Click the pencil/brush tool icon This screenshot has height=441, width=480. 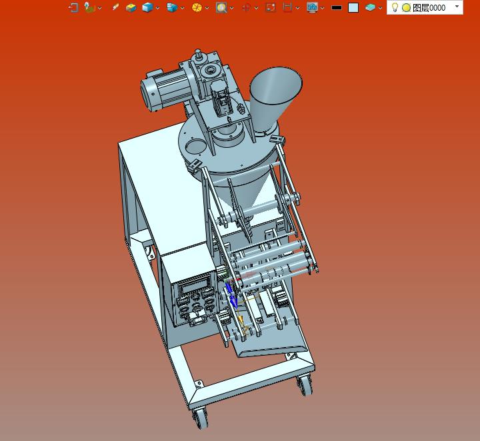[x=115, y=7]
